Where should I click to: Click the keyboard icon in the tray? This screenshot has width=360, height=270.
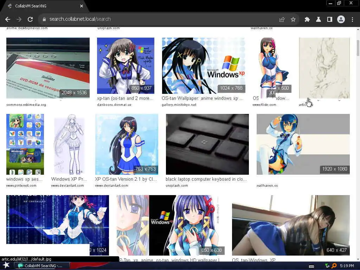tap(311, 266)
